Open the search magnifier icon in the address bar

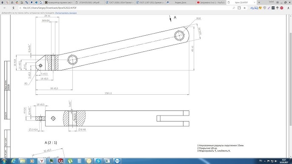(234, 8)
